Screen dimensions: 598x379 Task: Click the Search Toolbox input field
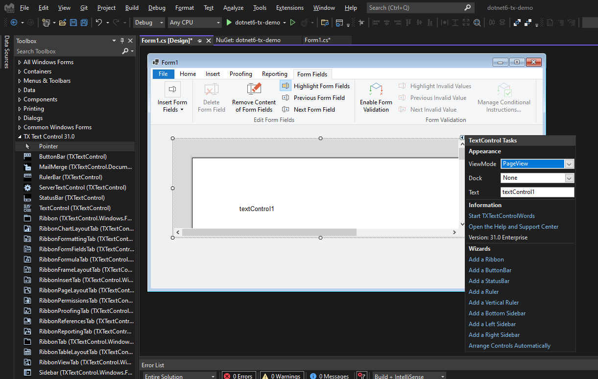(x=68, y=51)
